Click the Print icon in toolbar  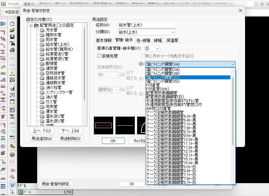coord(12,50)
